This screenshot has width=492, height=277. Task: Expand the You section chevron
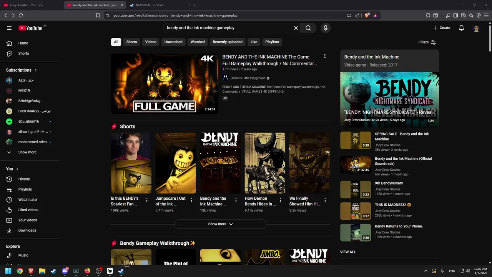[x=17, y=169]
